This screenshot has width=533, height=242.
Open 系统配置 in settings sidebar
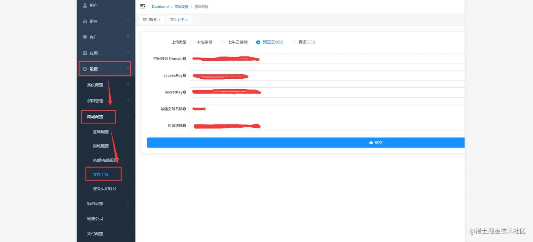tap(95, 85)
